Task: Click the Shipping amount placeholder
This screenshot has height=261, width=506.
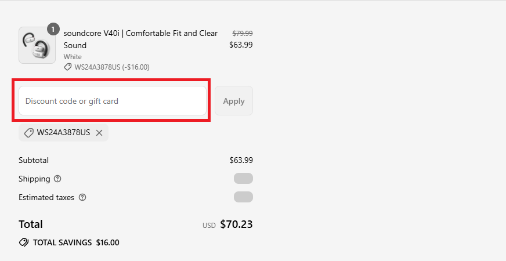Action: point(243,179)
